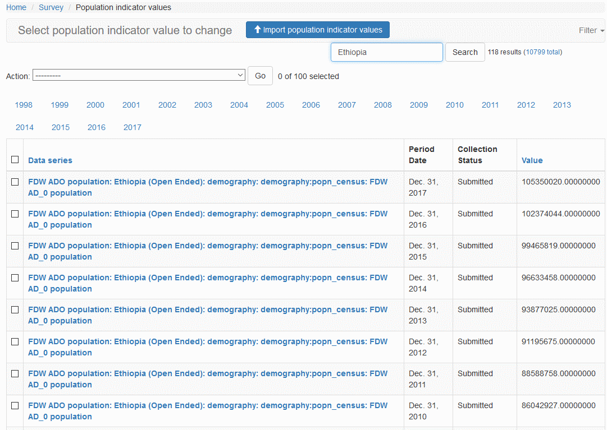Choose the 1998 year filter
Viewport: 607px width, 430px height.
tap(24, 105)
